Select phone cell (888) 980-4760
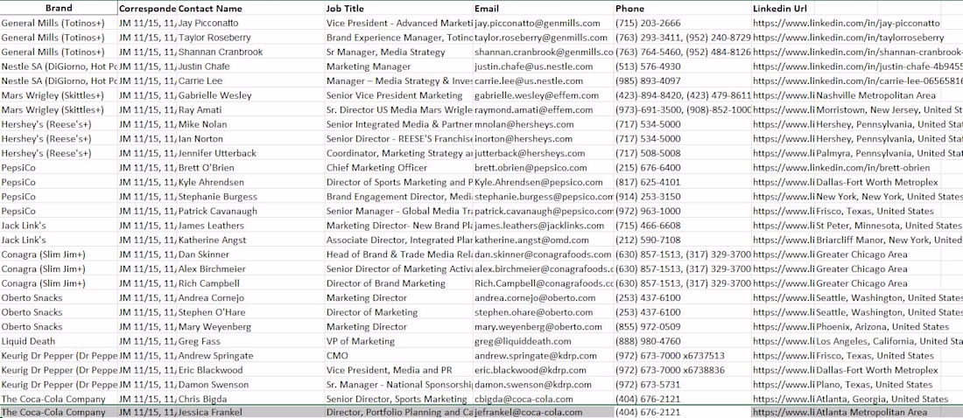The width and height of the screenshot is (963, 418). click(682, 342)
